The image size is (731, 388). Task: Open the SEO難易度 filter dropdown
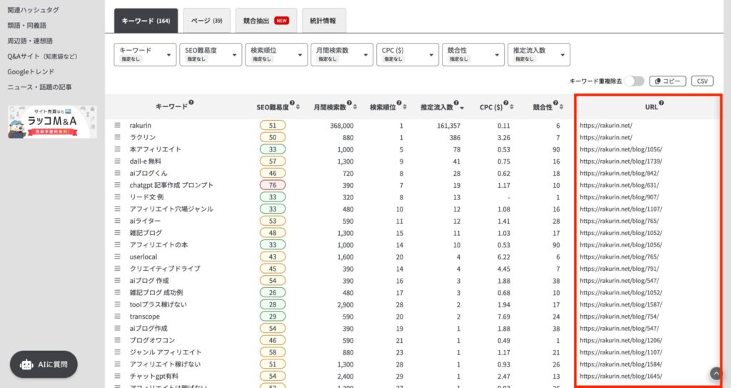tap(211, 54)
